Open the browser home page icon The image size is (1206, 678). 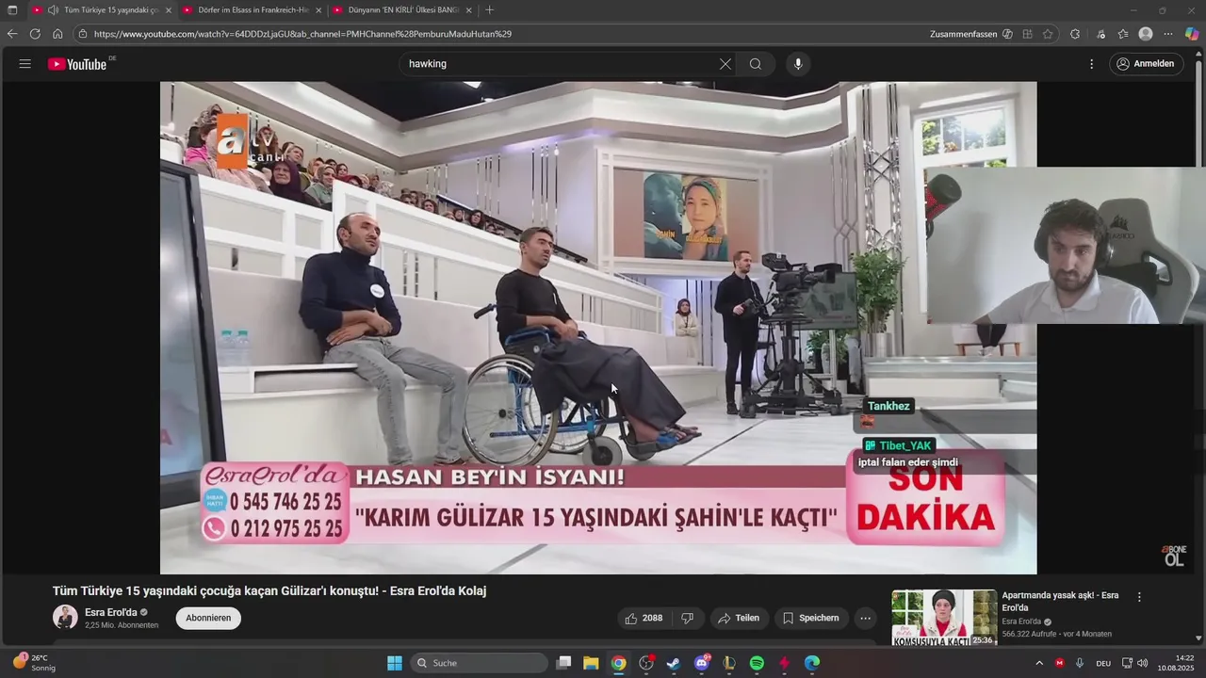coord(57,34)
